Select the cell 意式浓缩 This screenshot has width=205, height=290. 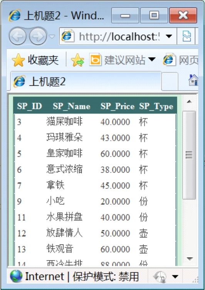64,170
